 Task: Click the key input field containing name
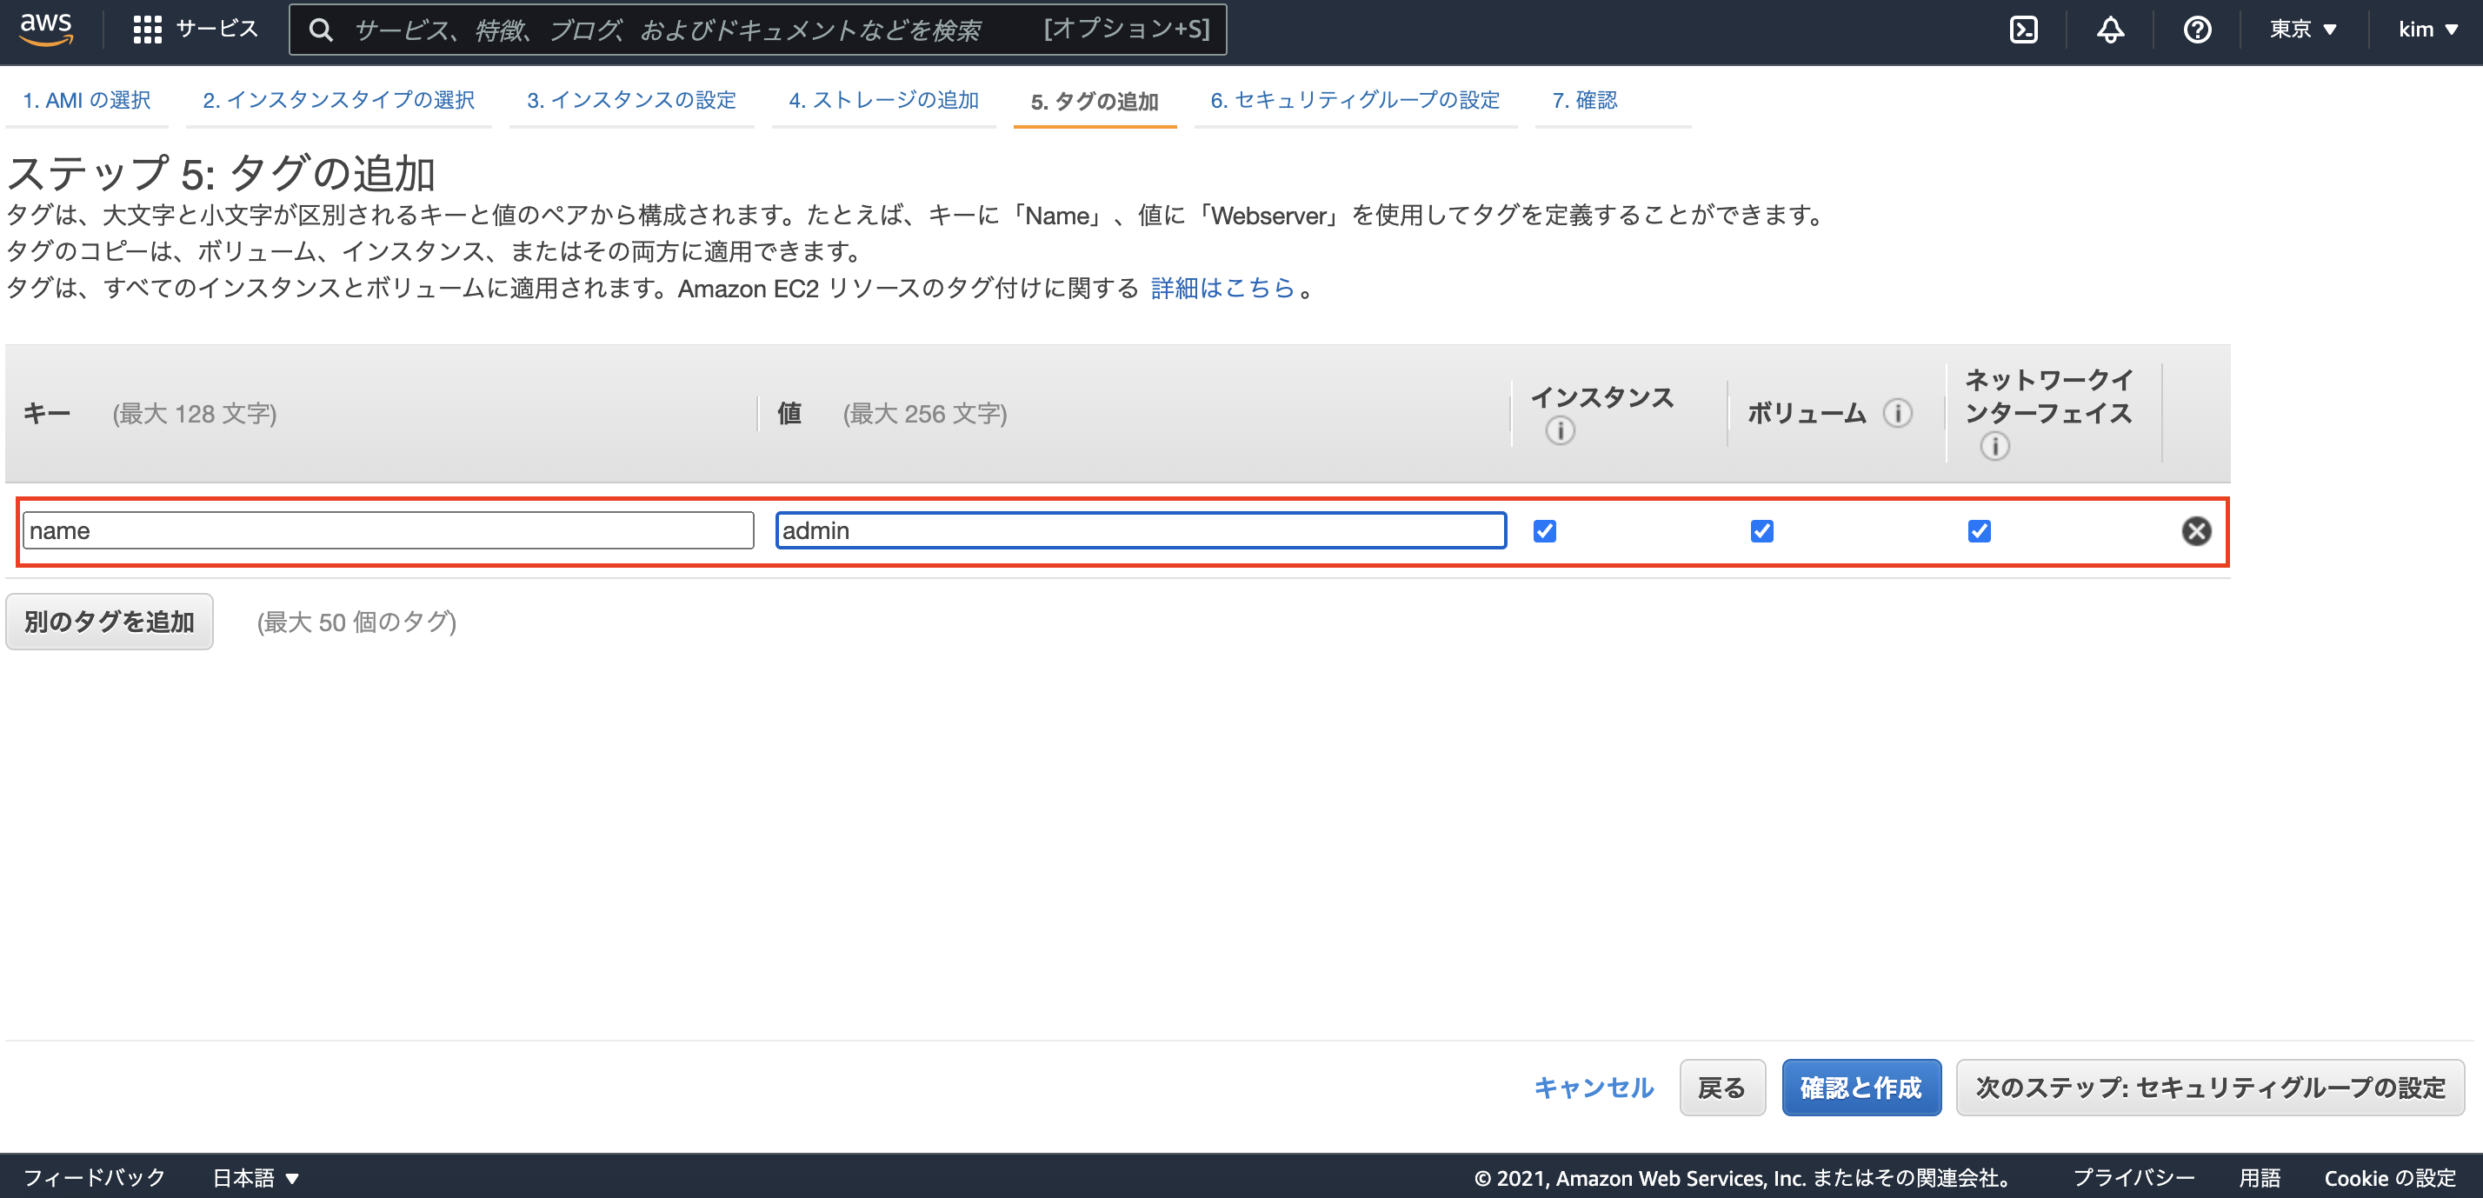[388, 531]
